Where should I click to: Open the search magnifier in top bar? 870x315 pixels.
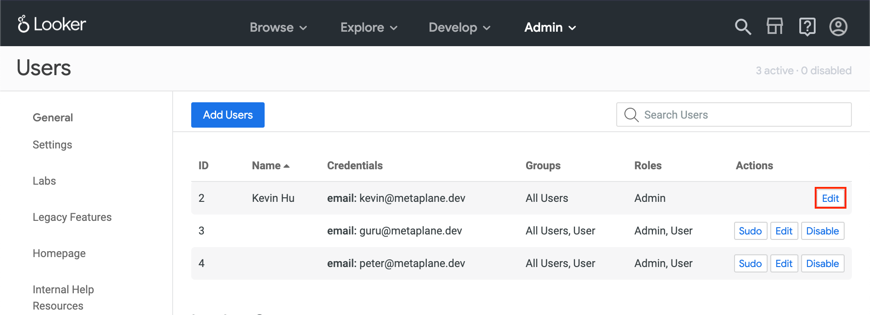(743, 27)
